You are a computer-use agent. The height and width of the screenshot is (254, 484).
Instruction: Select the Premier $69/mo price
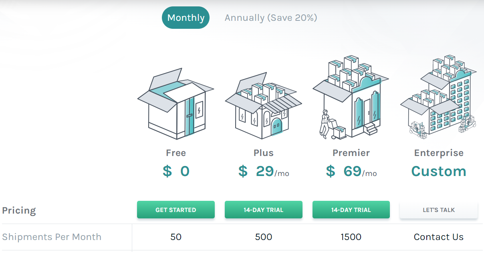(x=351, y=171)
